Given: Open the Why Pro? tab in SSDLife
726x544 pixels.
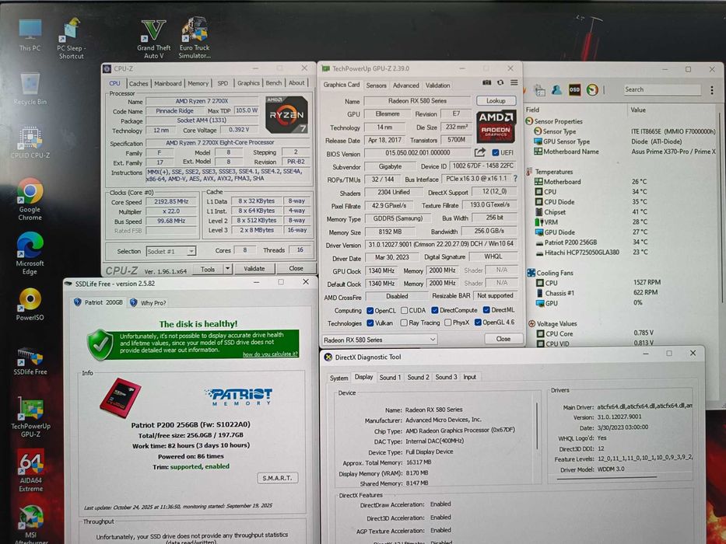Looking at the screenshot, I should coord(148,302).
